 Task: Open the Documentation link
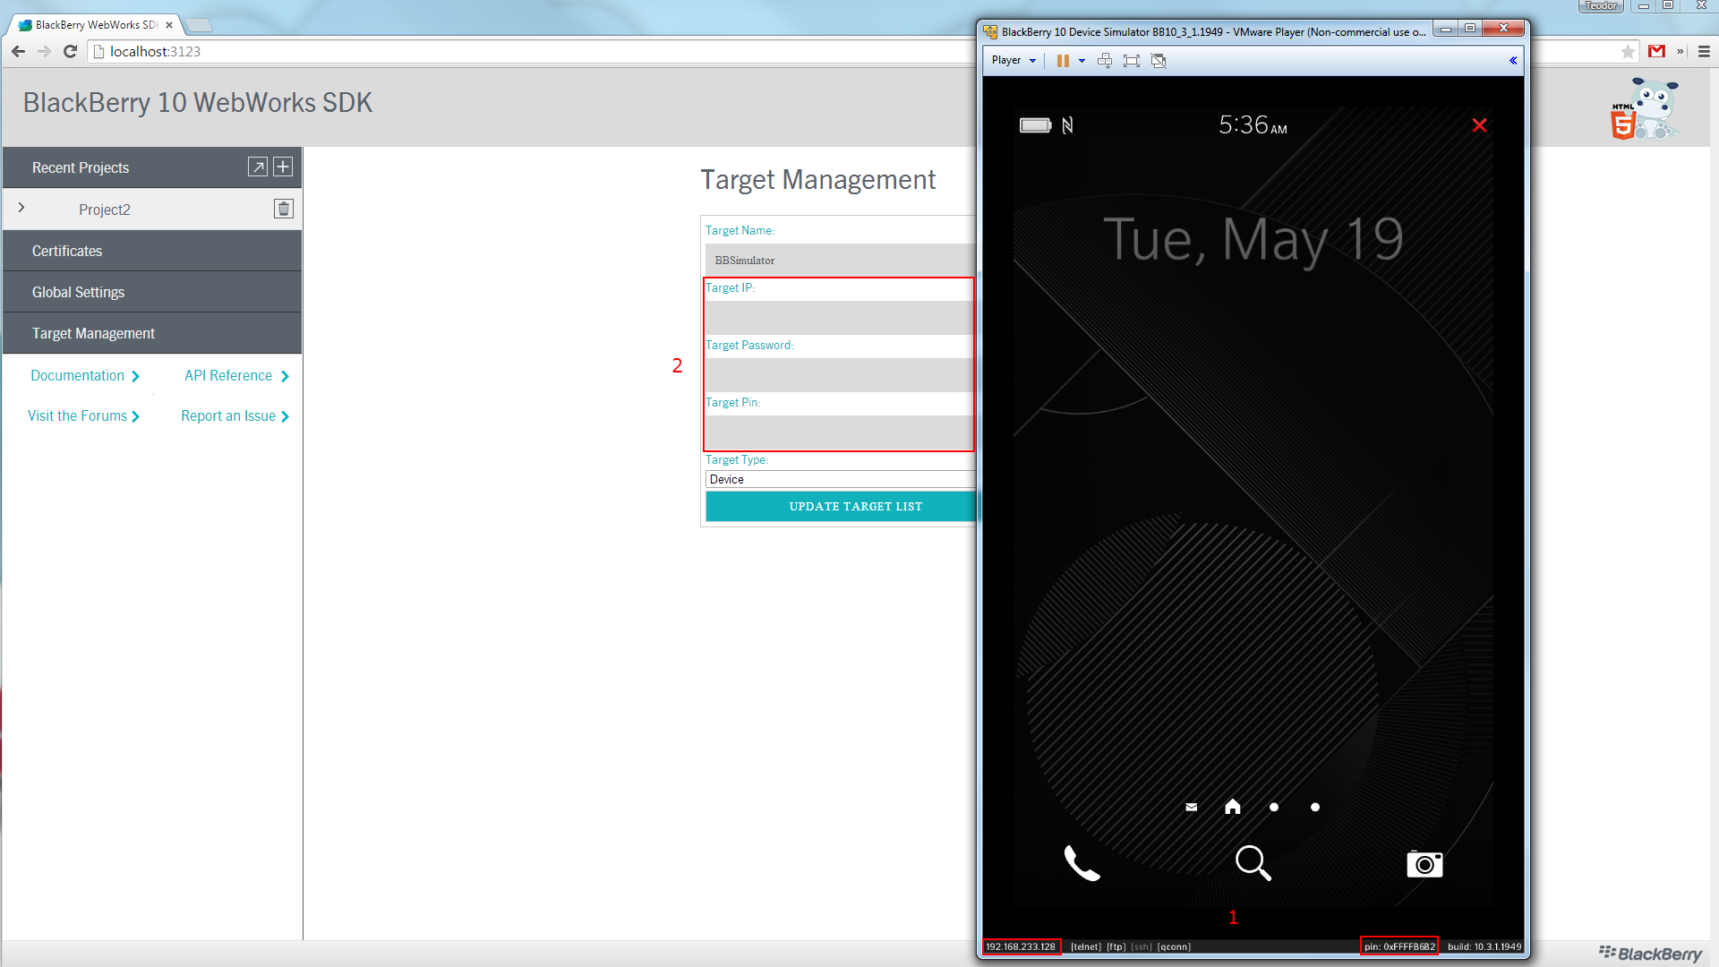[85, 376]
